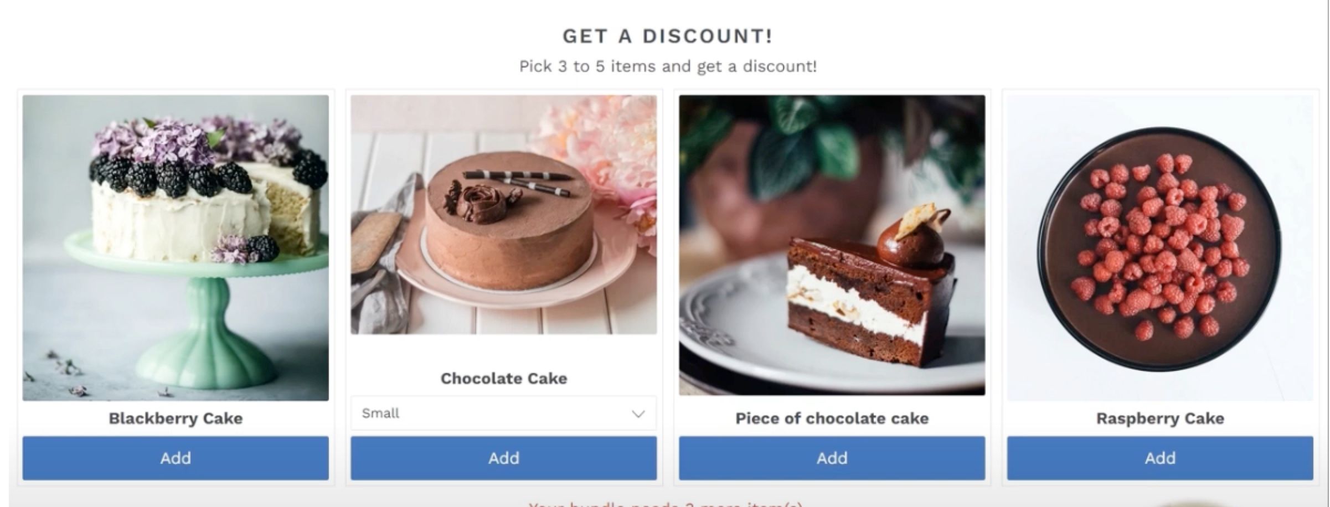
Task: Open the Chocolate Cake product photo
Action: (503, 215)
